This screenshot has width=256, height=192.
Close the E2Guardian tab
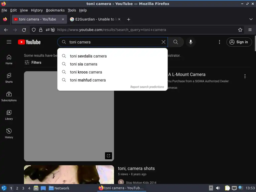pyautogui.click(x=119, y=19)
